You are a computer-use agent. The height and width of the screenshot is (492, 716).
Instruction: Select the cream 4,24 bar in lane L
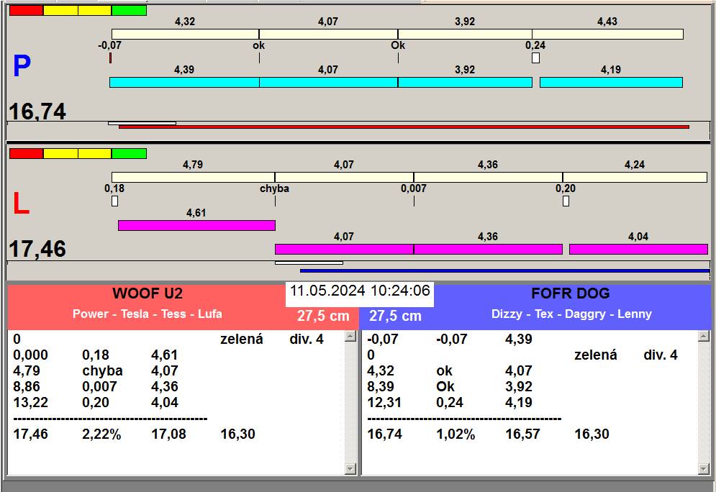point(635,177)
